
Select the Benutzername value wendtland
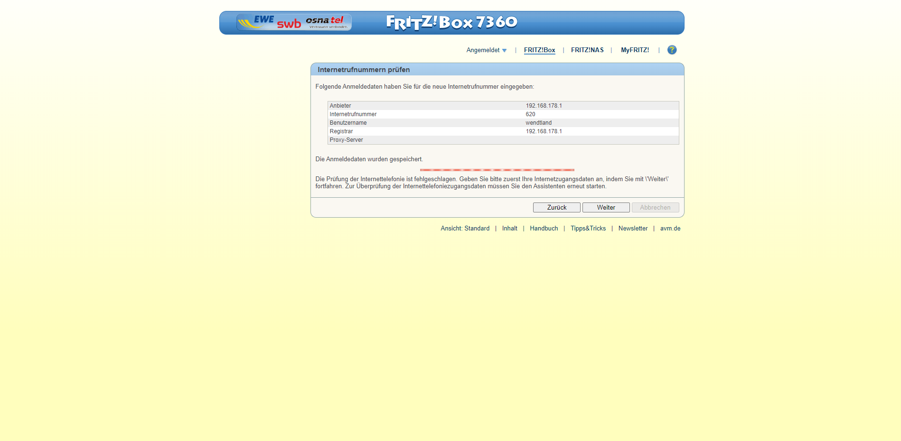click(538, 123)
